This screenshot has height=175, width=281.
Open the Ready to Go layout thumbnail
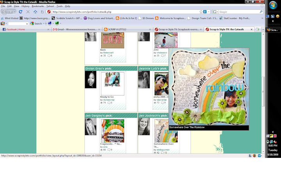click(112, 84)
